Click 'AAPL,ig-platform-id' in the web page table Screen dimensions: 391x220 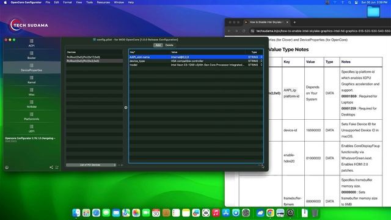click(291, 93)
